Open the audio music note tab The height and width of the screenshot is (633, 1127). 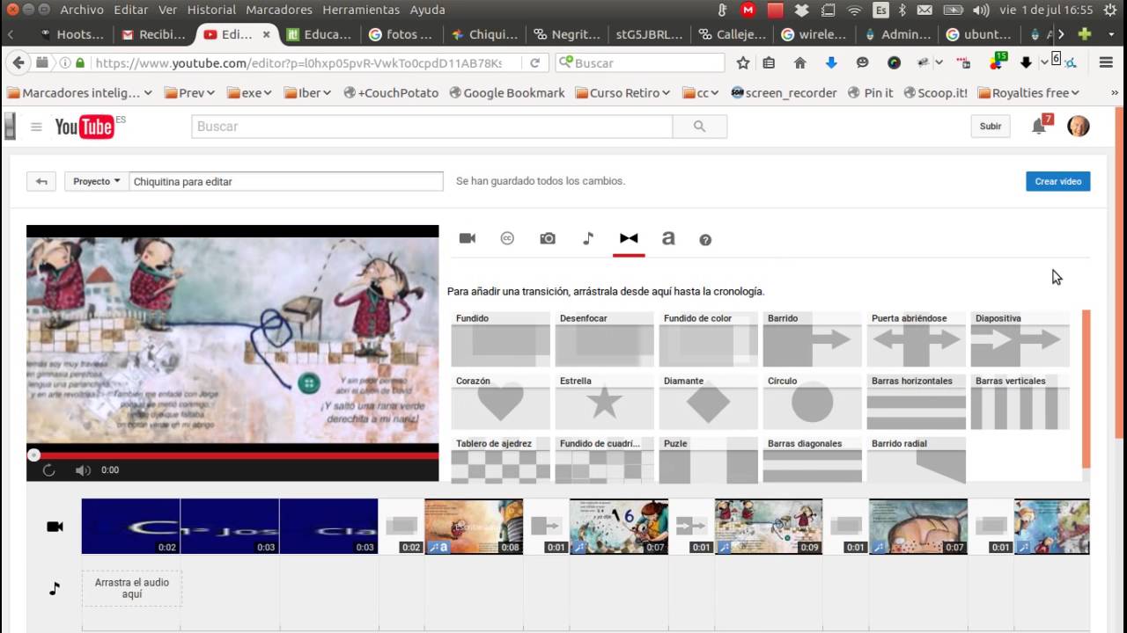pyautogui.click(x=588, y=238)
